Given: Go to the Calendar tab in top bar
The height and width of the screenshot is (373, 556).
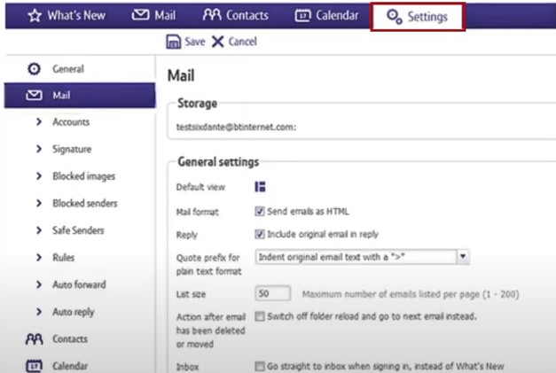Looking at the screenshot, I should (x=326, y=15).
